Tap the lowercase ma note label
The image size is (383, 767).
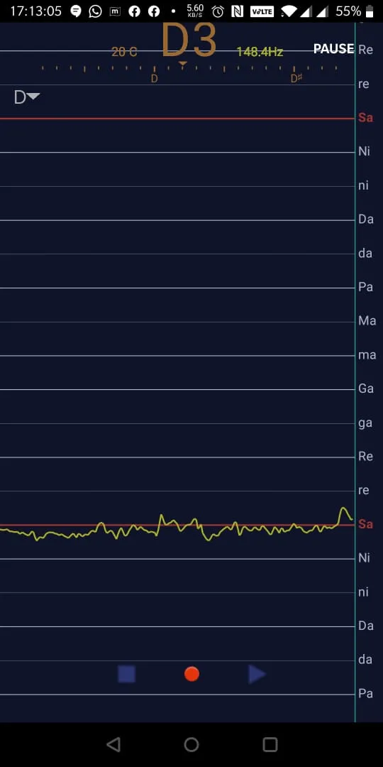(x=367, y=355)
